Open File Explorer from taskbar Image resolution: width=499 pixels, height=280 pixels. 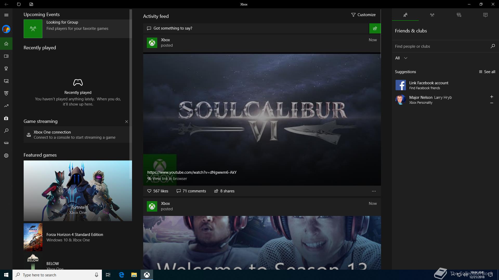(x=134, y=275)
